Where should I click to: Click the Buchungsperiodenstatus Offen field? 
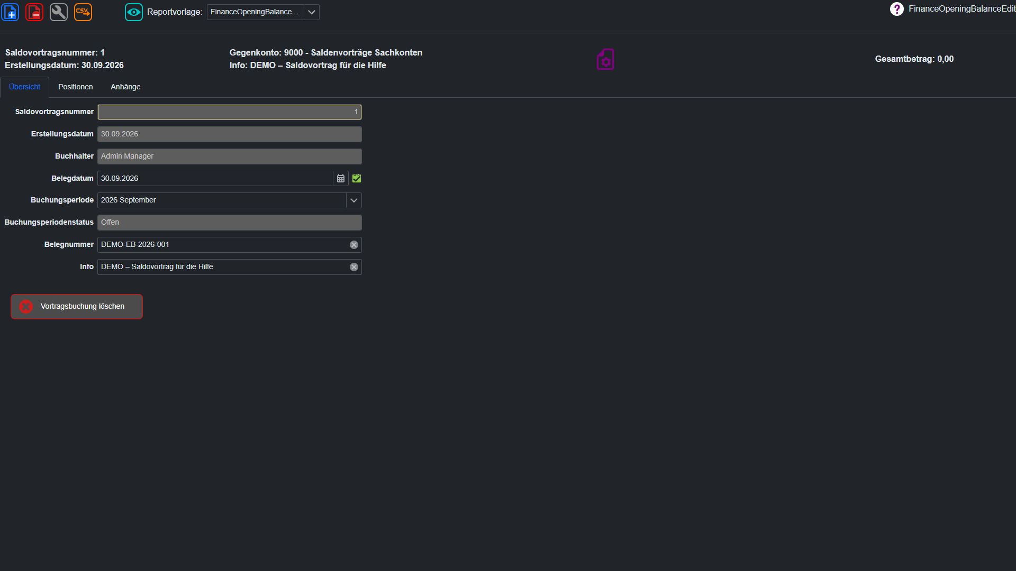click(x=230, y=223)
